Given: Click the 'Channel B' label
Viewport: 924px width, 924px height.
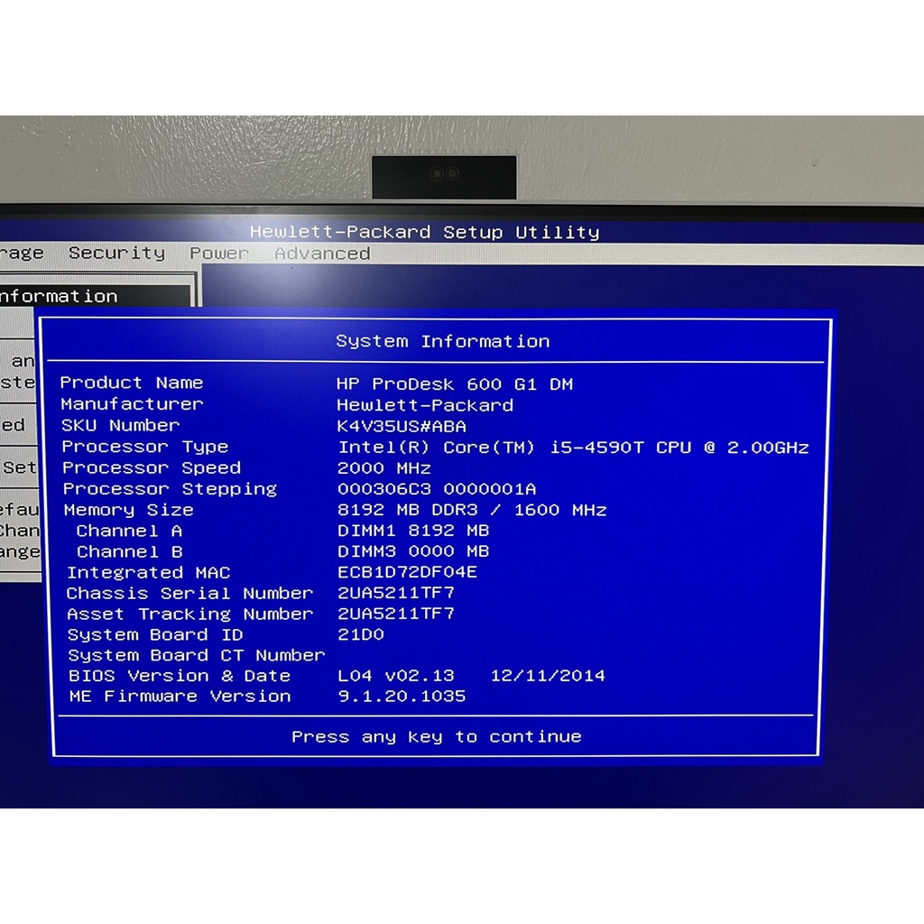Looking at the screenshot, I should pyautogui.click(x=130, y=552).
